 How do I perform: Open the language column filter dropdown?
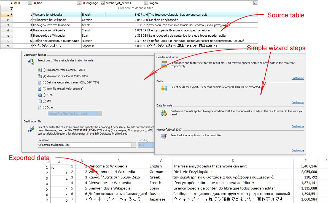coord(103,3)
